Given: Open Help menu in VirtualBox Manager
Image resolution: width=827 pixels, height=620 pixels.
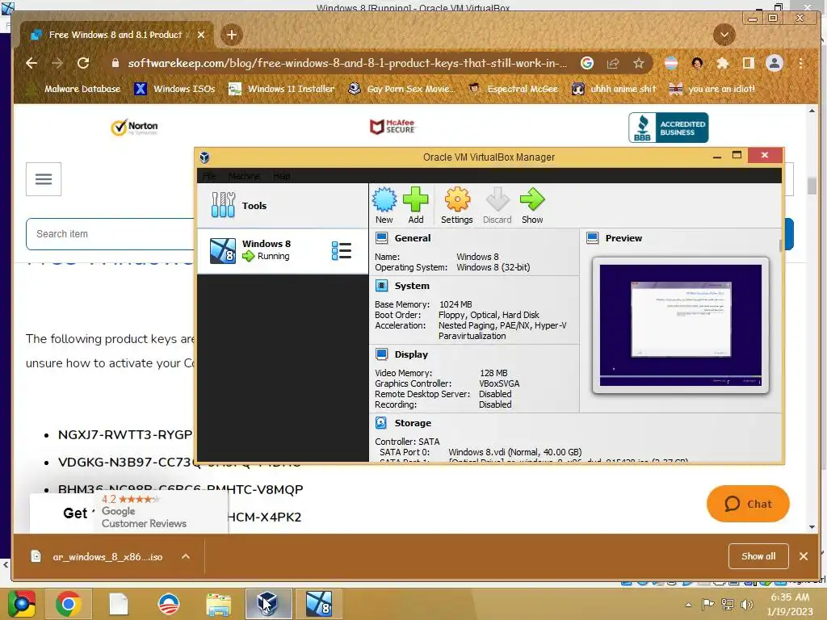Looking at the screenshot, I should click(282, 176).
